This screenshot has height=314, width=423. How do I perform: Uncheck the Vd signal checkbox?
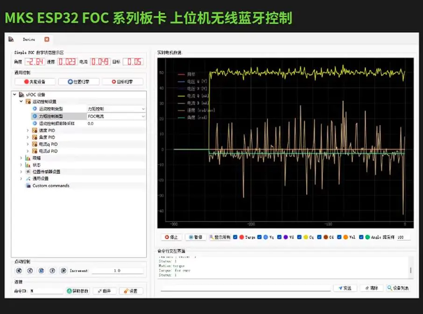point(279,237)
